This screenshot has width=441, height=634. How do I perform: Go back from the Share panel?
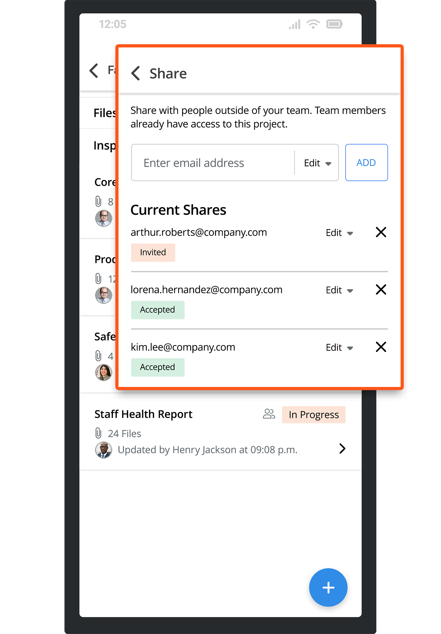(x=136, y=73)
